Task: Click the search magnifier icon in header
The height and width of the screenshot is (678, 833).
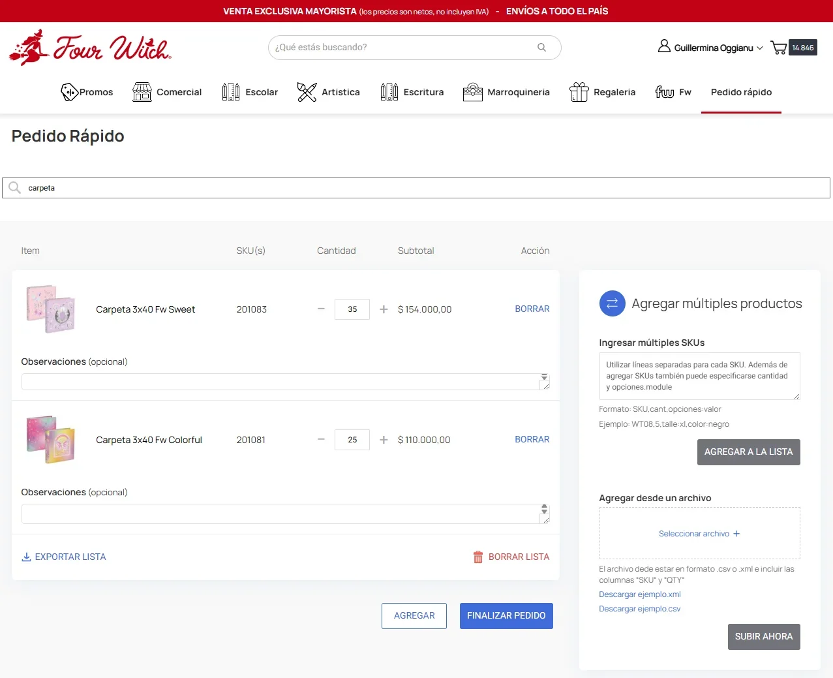Action: tap(541, 47)
